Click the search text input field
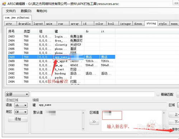Screen dimensions: 179x139 (x=93, y=94)
